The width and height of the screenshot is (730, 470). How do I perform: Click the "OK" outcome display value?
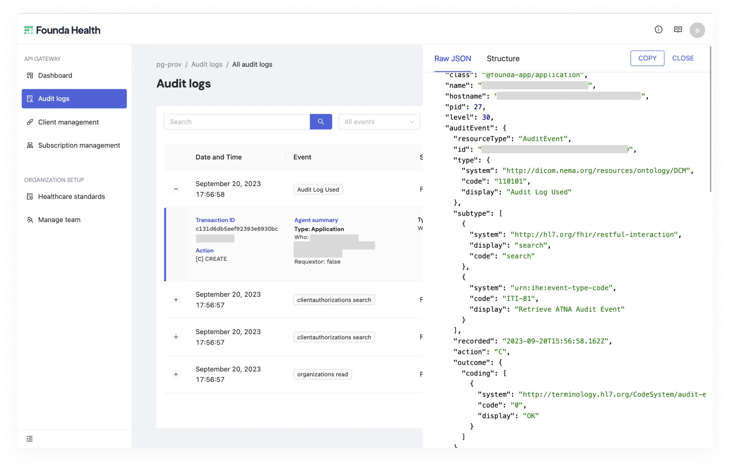530,416
